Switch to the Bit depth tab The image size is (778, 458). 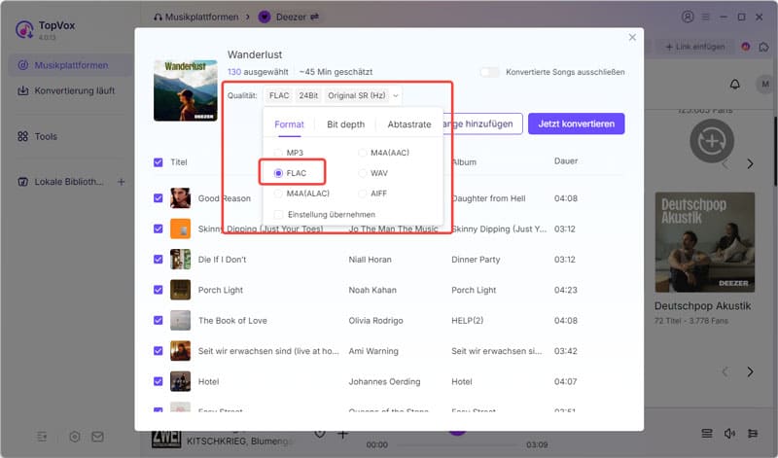pyautogui.click(x=346, y=124)
